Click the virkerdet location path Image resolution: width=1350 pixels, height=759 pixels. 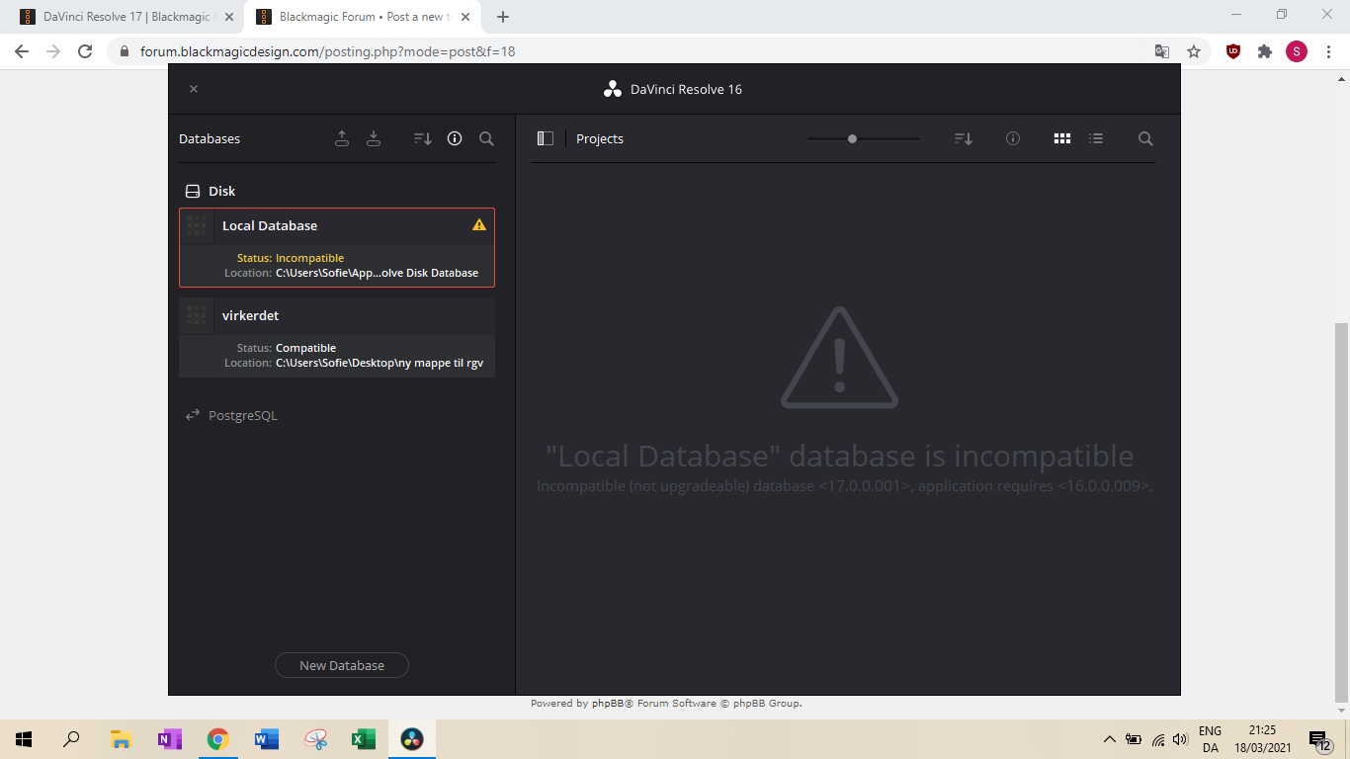click(x=380, y=363)
